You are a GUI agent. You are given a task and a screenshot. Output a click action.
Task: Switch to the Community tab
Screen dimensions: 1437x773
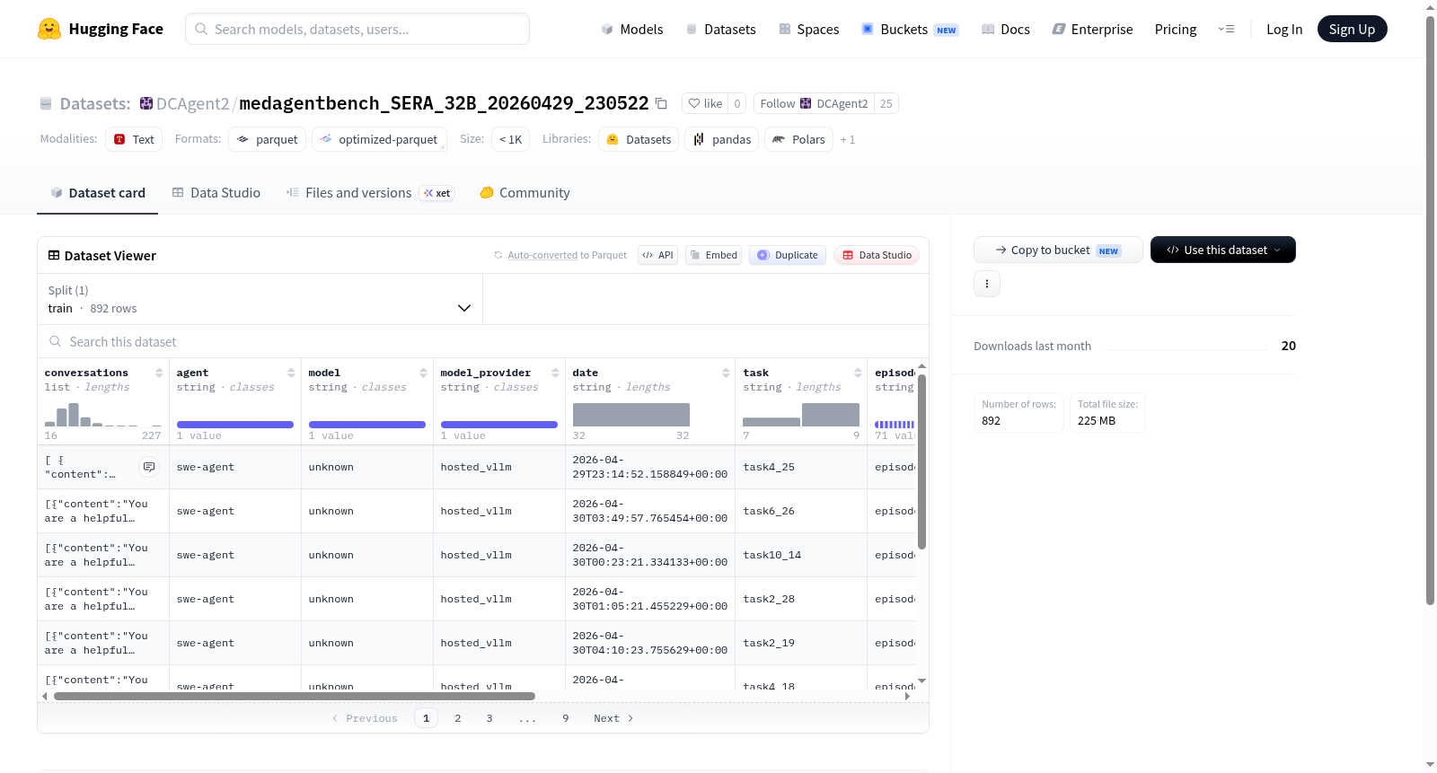coord(525,192)
